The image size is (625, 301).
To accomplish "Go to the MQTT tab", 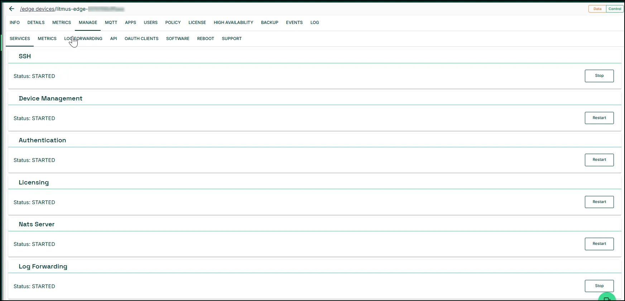I will (x=111, y=23).
